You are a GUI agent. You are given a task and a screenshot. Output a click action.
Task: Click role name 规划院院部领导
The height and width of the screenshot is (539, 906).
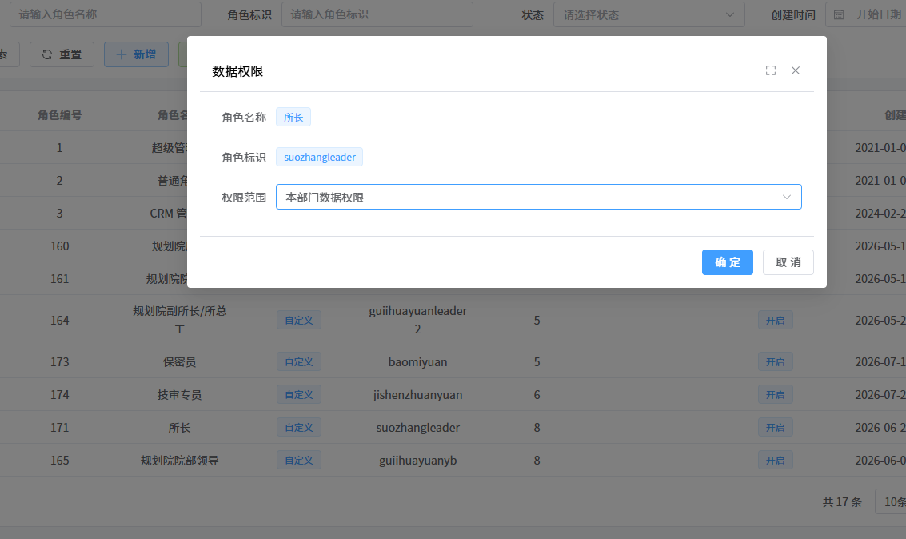(179, 461)
